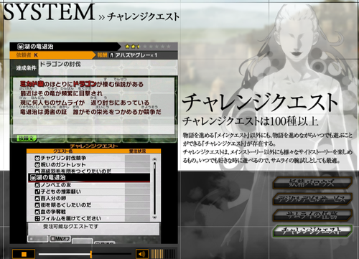Adjust the striped volume level bars

[163, 254]
